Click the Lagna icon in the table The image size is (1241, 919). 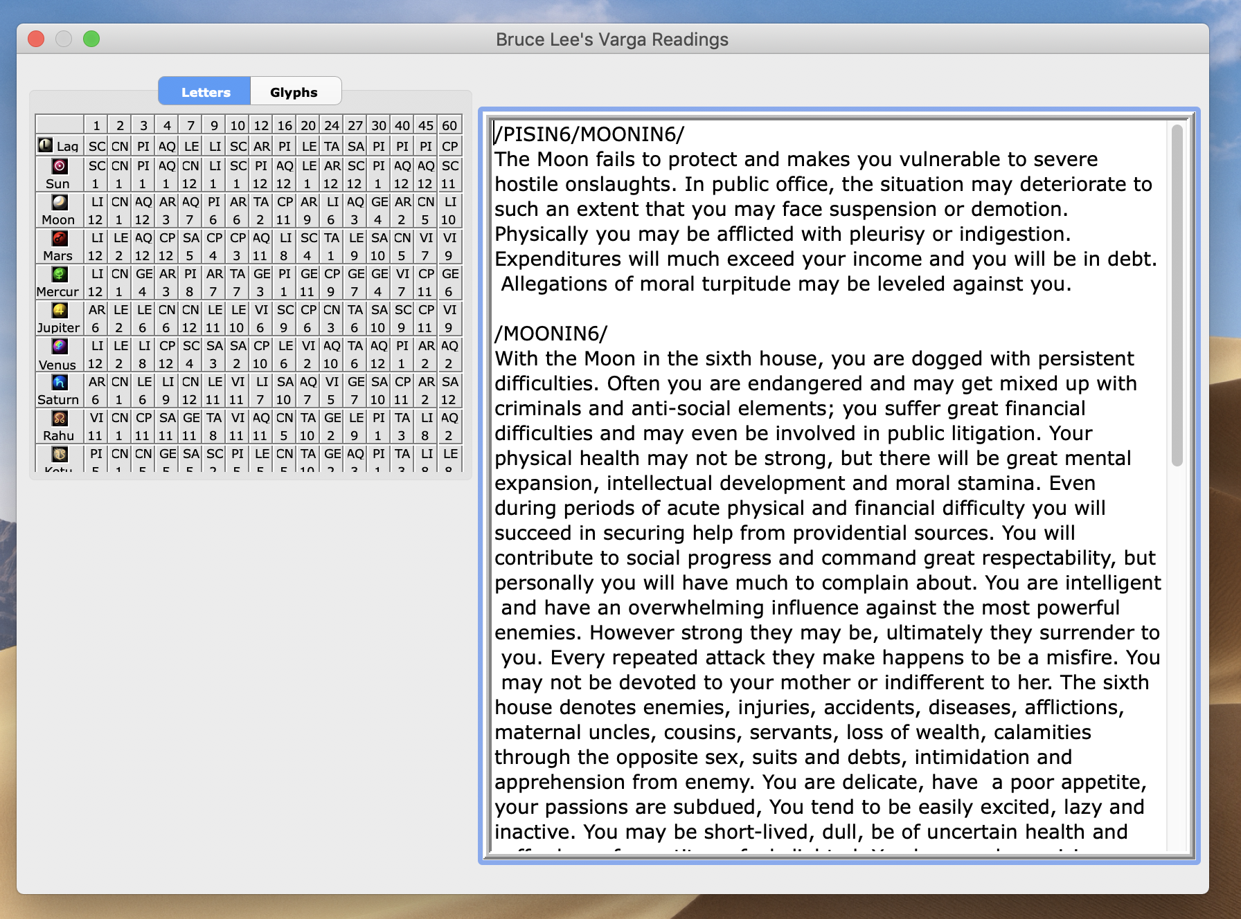(x=46, y=145)
